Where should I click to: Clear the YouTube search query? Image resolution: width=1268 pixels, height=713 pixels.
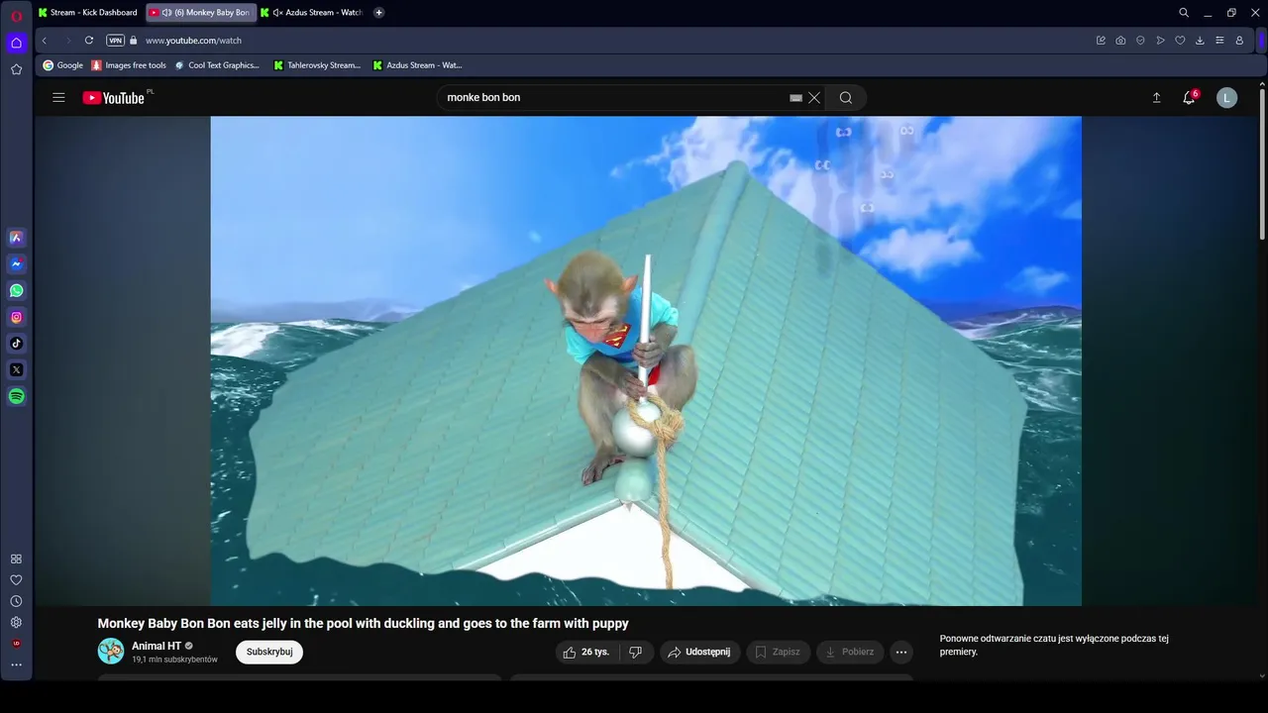pos(814,97)
